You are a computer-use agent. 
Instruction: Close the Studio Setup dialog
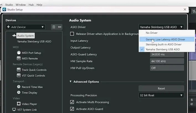pos(185,9)
